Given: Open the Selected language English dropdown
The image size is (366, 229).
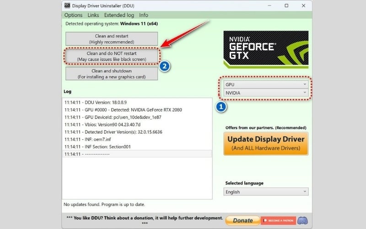Looking at the screenshot, I should tap(266, 192).
